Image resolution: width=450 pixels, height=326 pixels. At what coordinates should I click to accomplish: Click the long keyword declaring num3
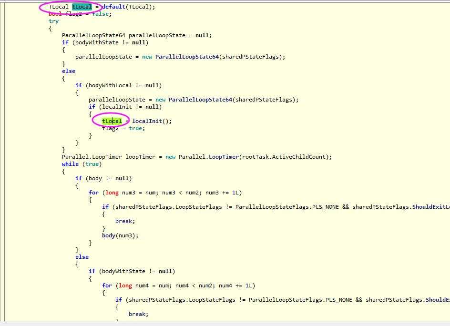point(112,193)
